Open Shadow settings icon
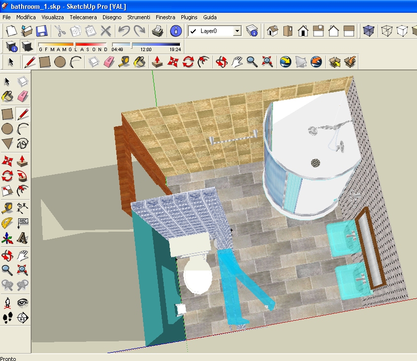The height and width of the screenshot is (361, 417). (12, 46)
